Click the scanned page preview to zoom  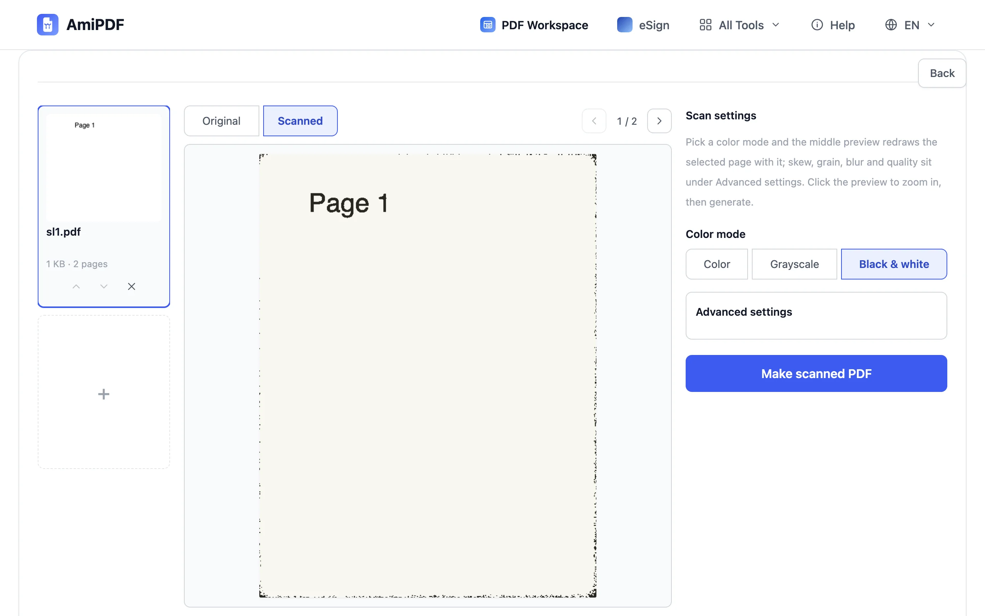tap(428, 376)
